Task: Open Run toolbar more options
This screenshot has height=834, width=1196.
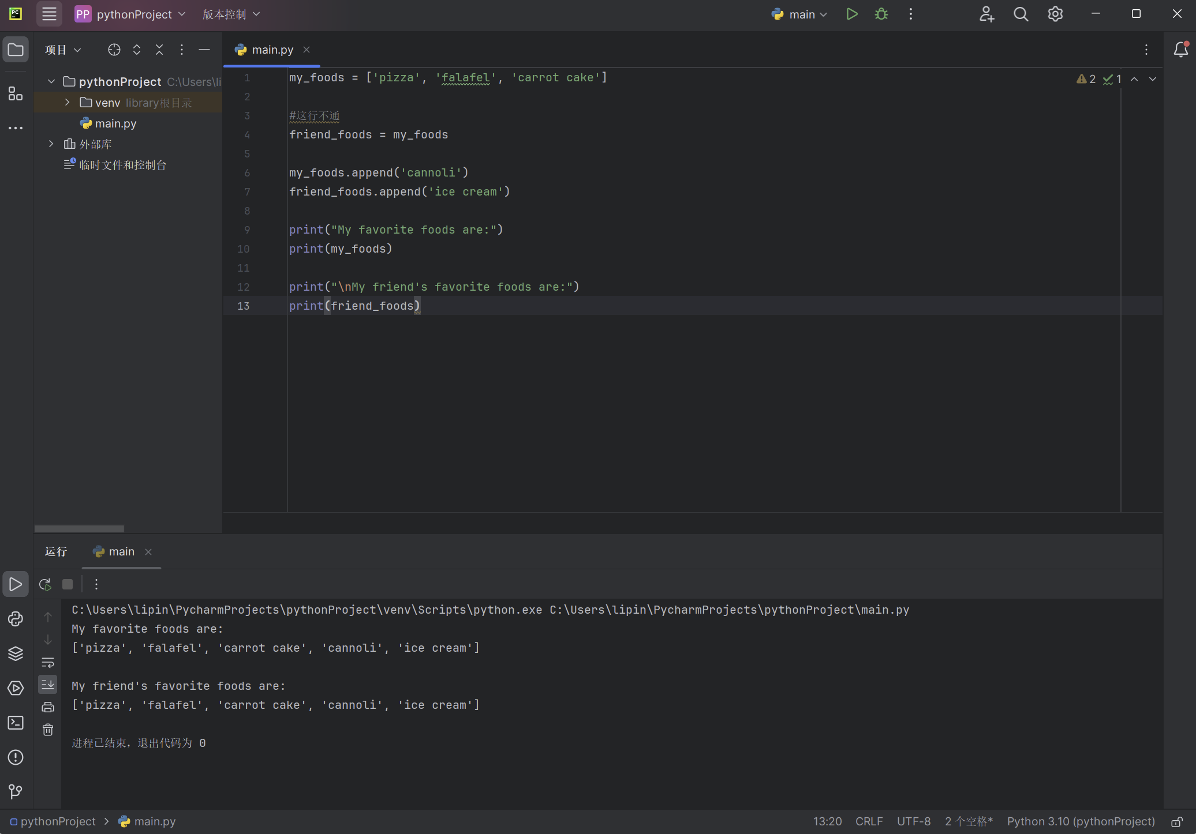Action: [x=96, y=584]
